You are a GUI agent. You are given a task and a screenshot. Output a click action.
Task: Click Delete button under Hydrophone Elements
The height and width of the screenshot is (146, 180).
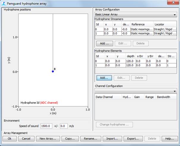(x=139, y=78)
